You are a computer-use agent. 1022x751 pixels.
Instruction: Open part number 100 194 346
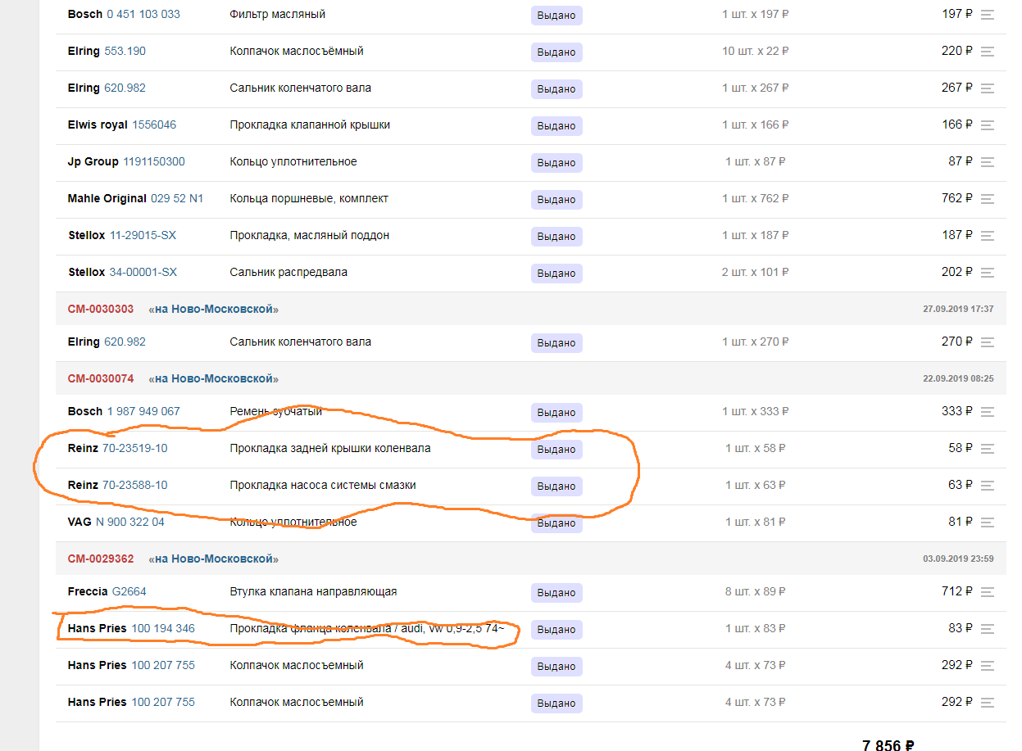coord(163,628)
